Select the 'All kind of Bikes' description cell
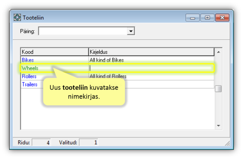The height and width of the screenshot is (159, 243). click(x=151, y=60)
